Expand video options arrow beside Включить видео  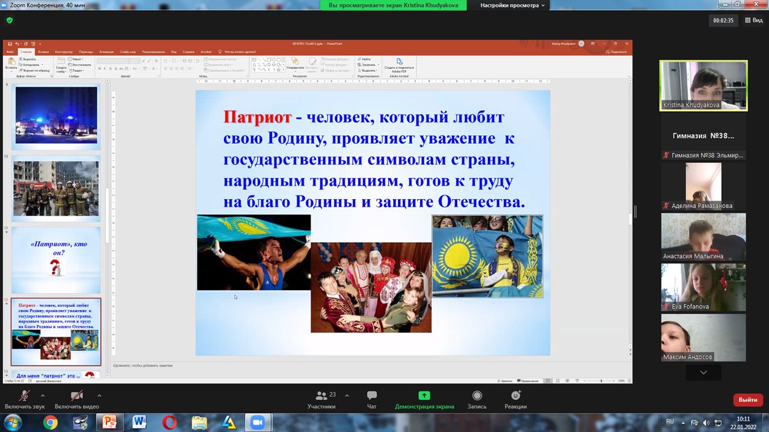click(99, 396)
